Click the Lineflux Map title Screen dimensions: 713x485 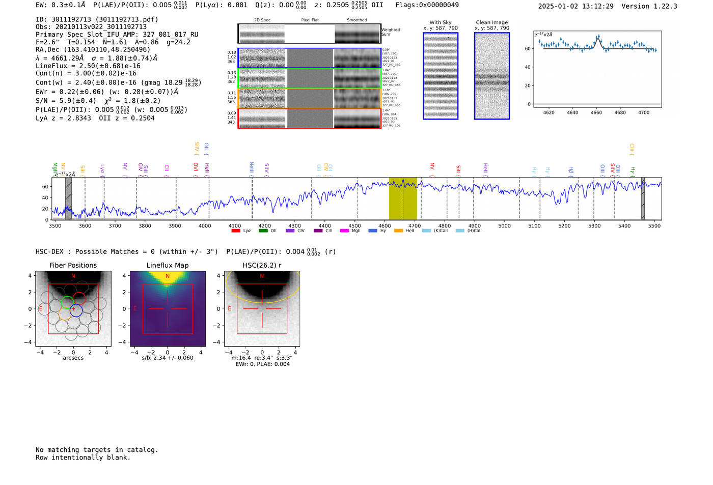tap(168, 265)
